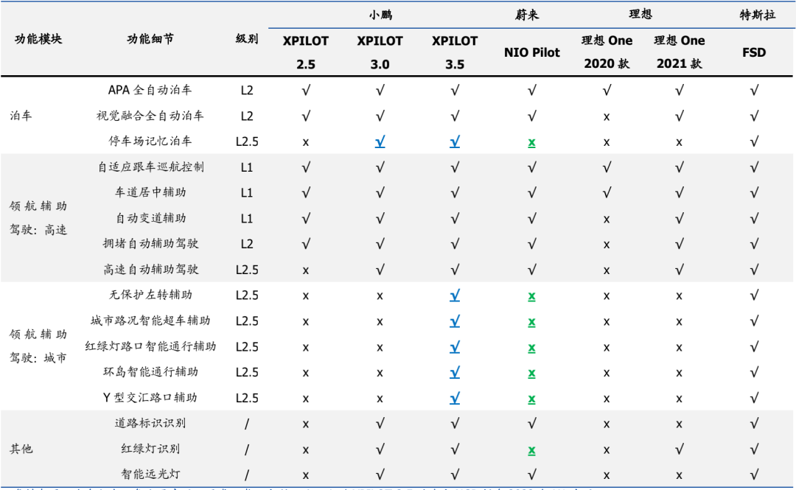Image resolution: width=796 pixels, height=490 pixels.
Task: Click the green x in Y型交汇路口辅助 row
Action: pos(531,399)
